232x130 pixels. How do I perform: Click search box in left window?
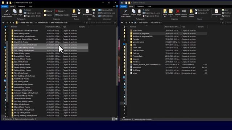[x=103, y=23]
